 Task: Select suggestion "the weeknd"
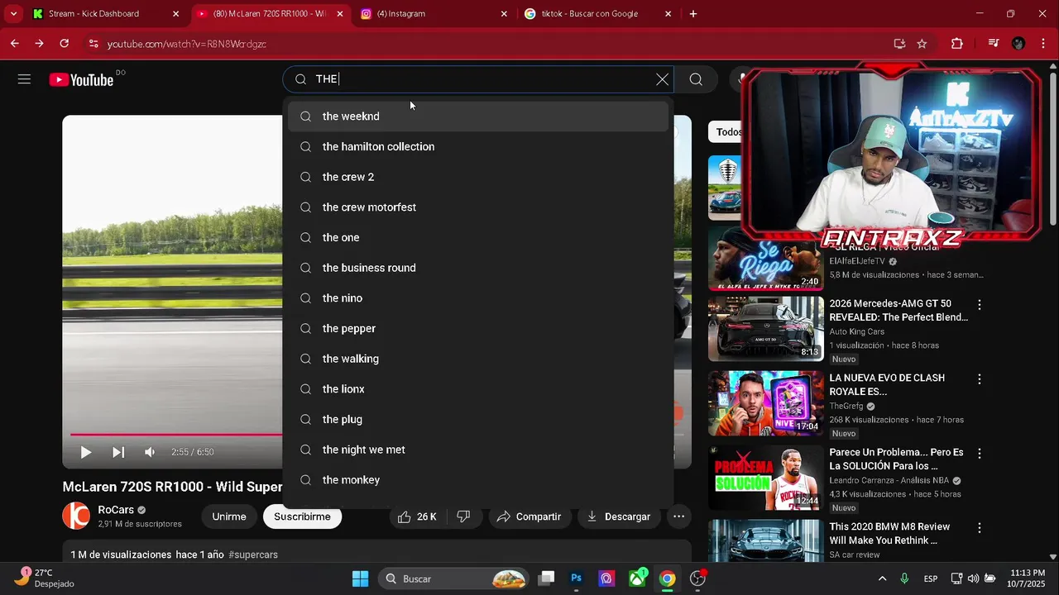pyautogui.click(x=478, y=117)
